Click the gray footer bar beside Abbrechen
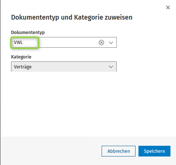The width and height of the screenshot is (176, 165). point(52,151)
